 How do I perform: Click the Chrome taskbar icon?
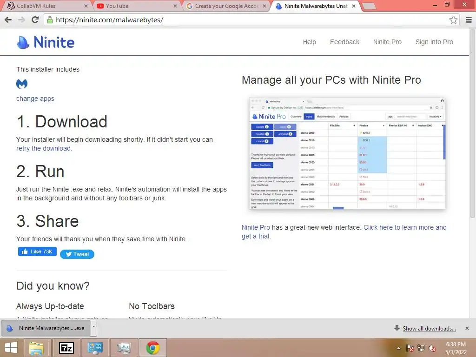pos(153,348)
